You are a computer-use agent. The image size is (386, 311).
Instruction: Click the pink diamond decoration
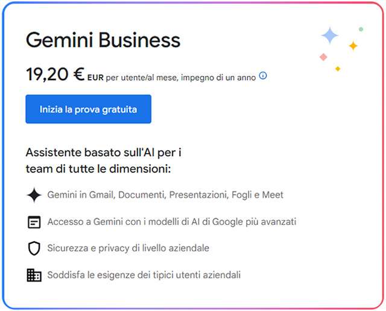click(323, 57)
